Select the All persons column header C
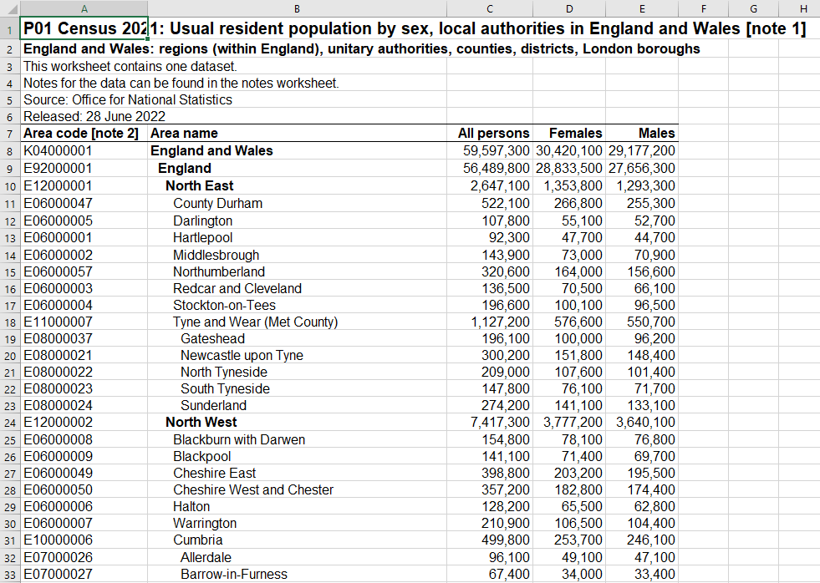This screenshot has height=583, width=820. (x=490, y=8)
